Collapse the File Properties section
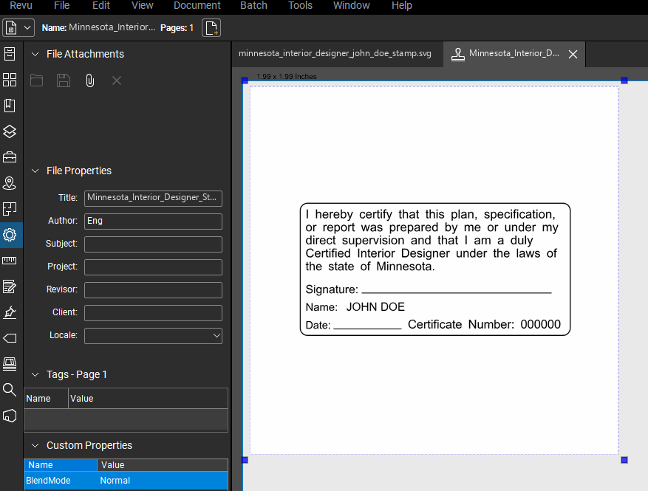The image size is (648, 491). click(x=35, y=171)
